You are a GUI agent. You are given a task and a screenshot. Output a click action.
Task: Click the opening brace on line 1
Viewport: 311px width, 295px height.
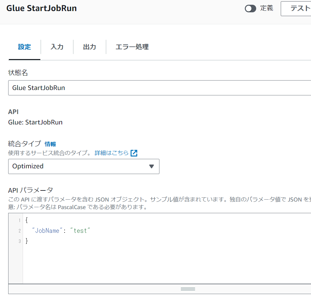pos(27,220)
